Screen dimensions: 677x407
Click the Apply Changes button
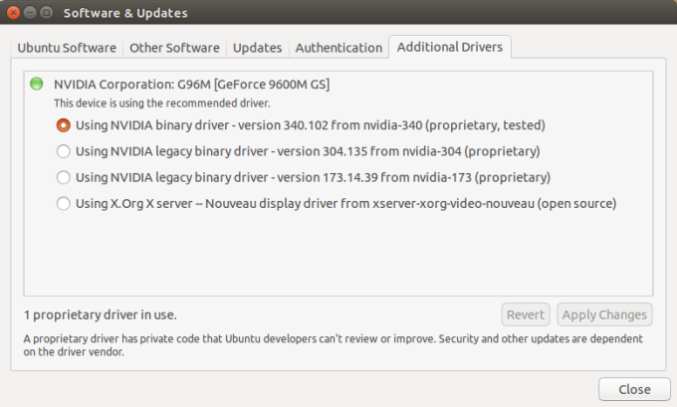pos(604,314)
